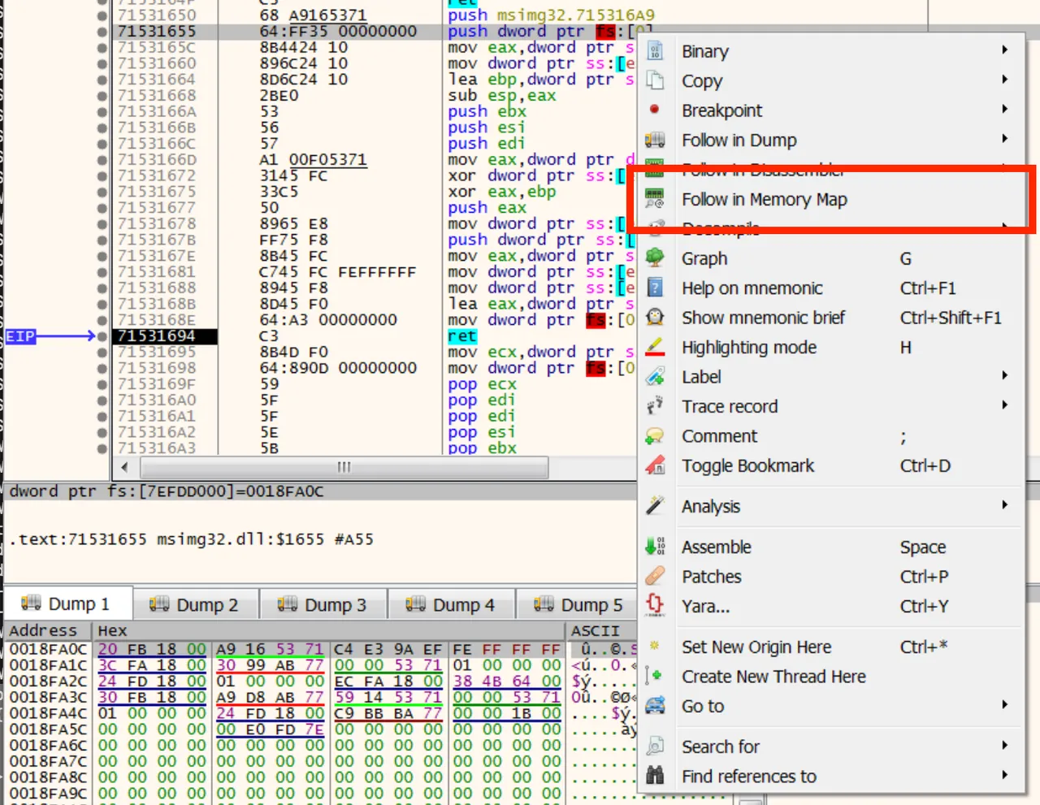Open the Dump 4 tab
The image size is (1040, 805).
point(451,605)
